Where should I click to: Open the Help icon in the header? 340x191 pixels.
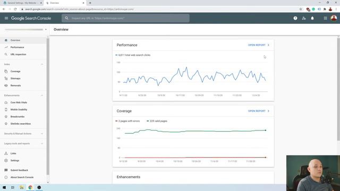(295, 18)
